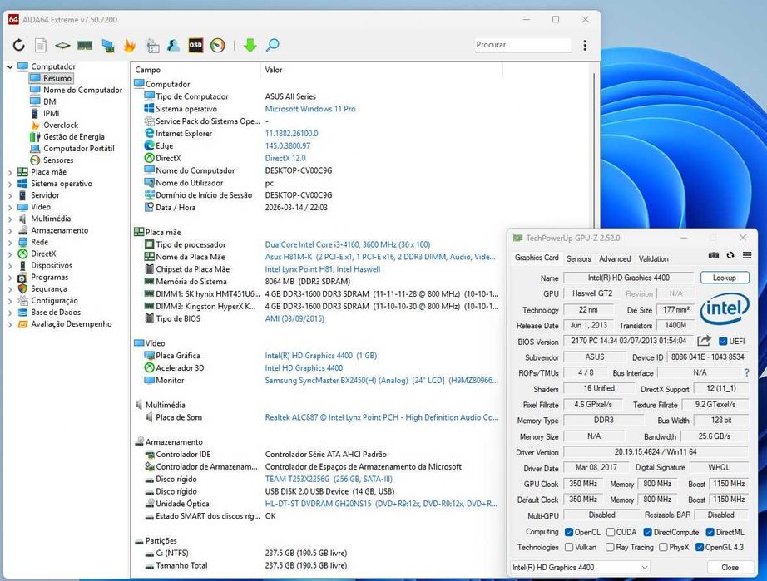Click the GPU-Z Name field value
Screen dimensions: 767x581
tap(629, 278)
